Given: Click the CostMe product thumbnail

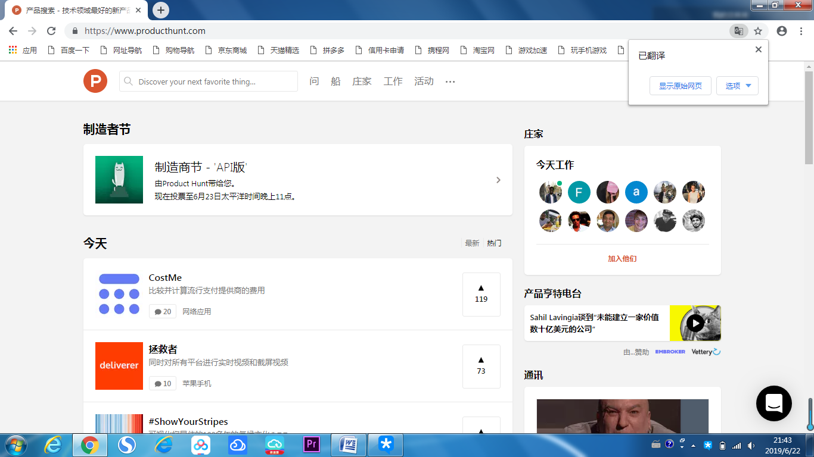Looking at the screenshot, I should 119,294.
